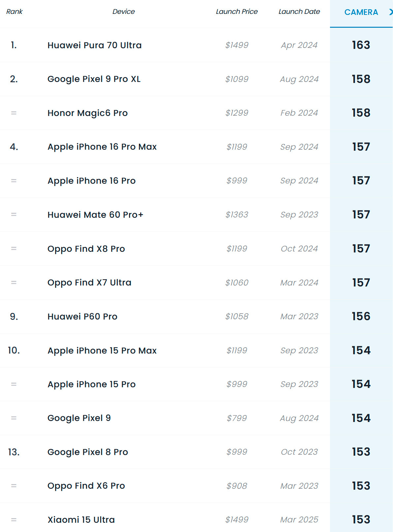Select Oppo Find X7 Ultra entry

89,283
